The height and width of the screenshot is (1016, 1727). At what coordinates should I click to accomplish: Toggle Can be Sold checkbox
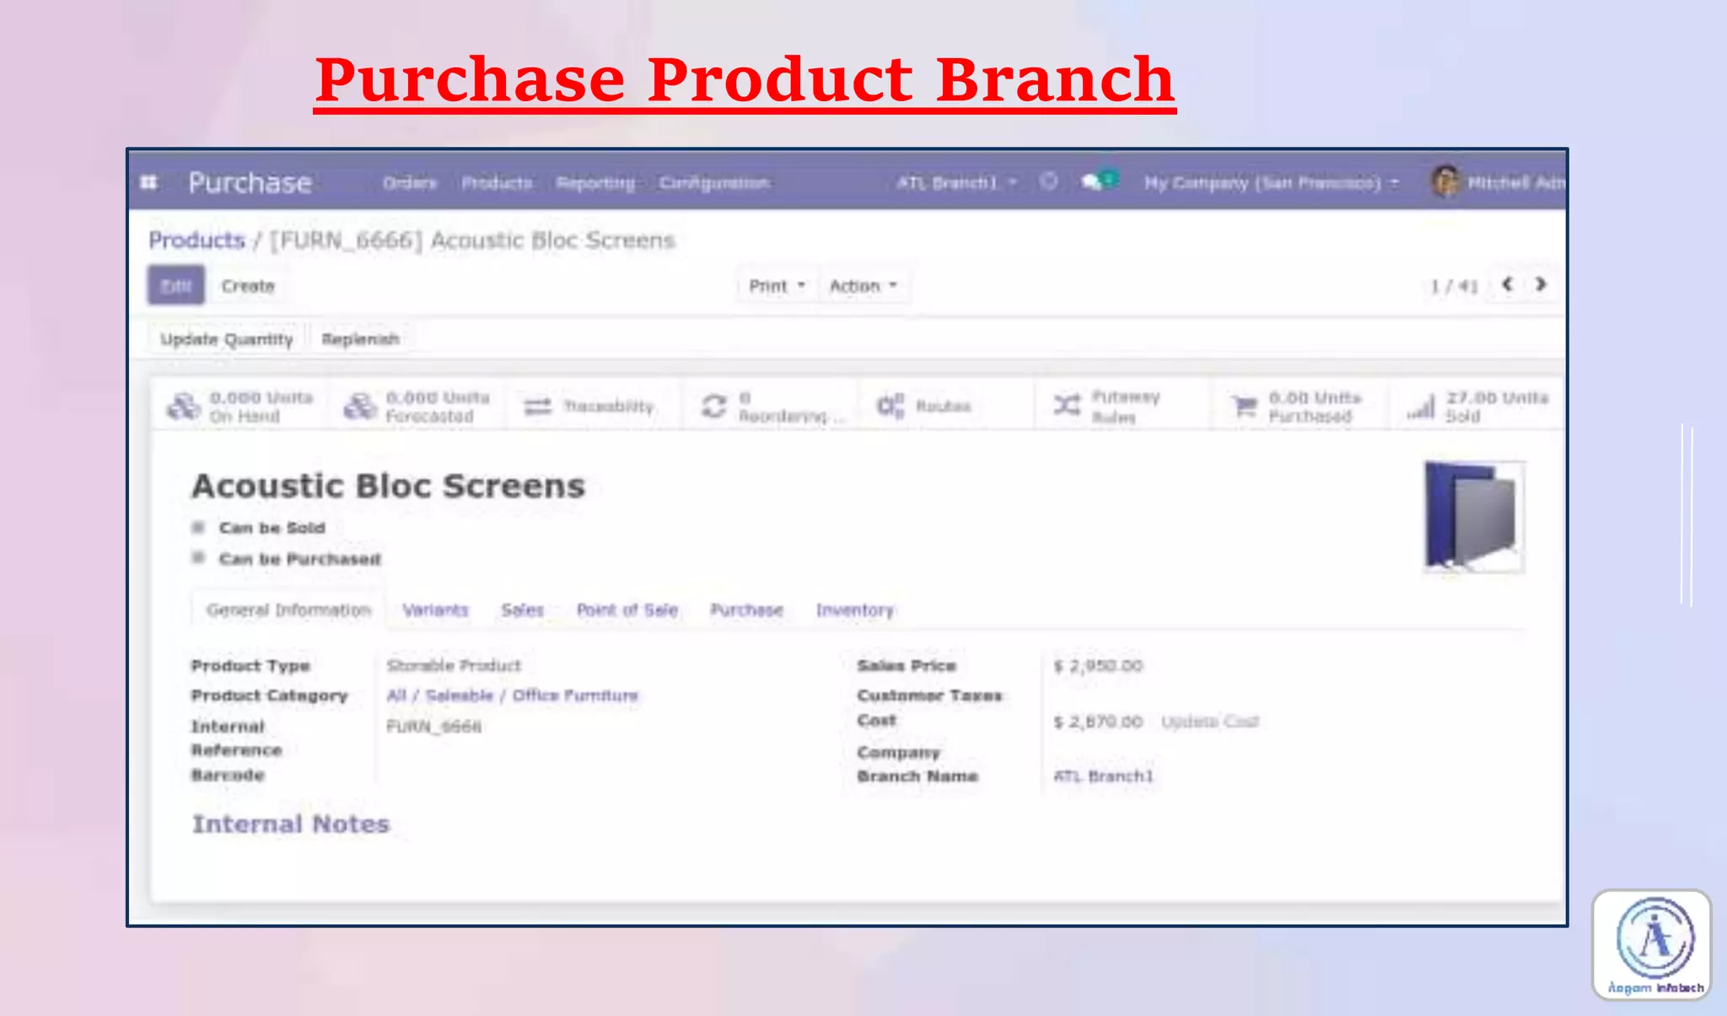[198, 528]
